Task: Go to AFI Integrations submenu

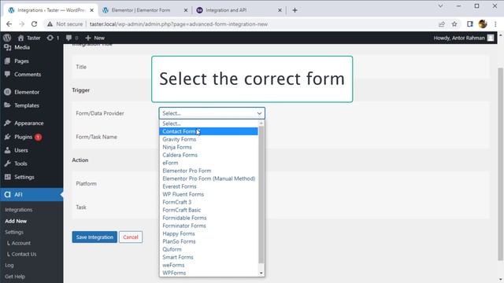Action: tap(19, 210)
